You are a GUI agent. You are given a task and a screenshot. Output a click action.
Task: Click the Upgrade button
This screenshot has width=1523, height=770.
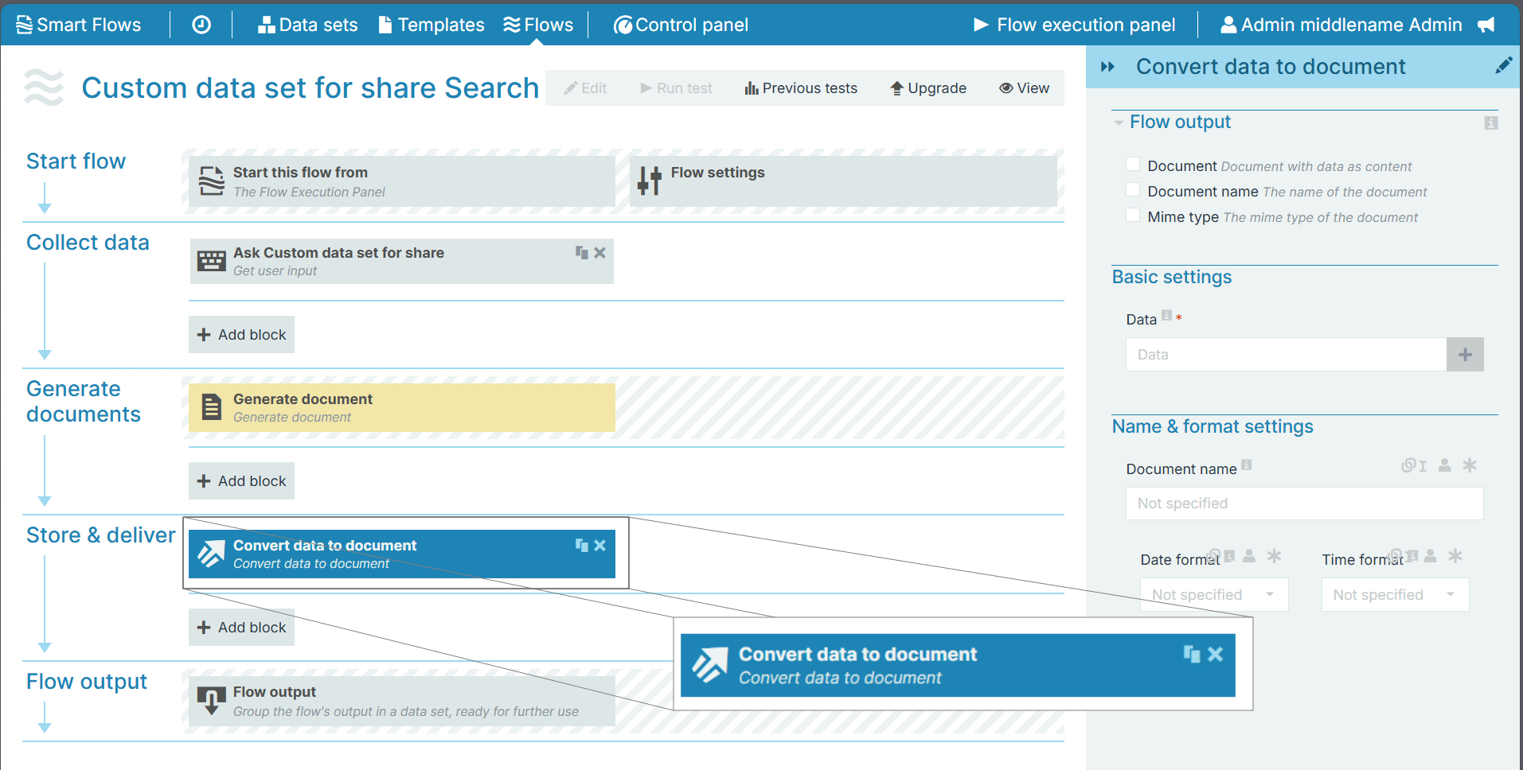pyautogui.click(x=928, y=88)
